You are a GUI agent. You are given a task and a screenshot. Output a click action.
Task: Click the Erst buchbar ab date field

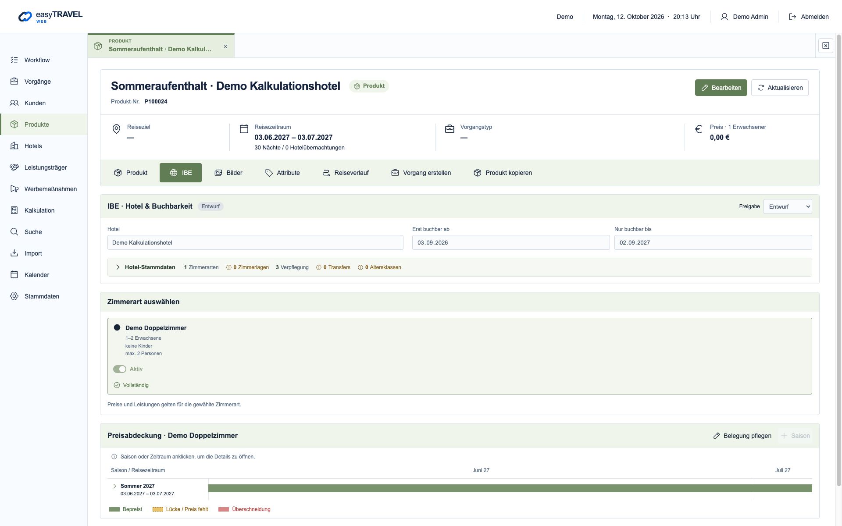pos(511,242)
